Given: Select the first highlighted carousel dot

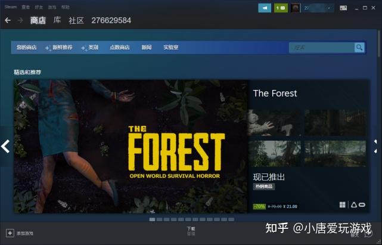Looking at the screenshot, I should 153,219.
